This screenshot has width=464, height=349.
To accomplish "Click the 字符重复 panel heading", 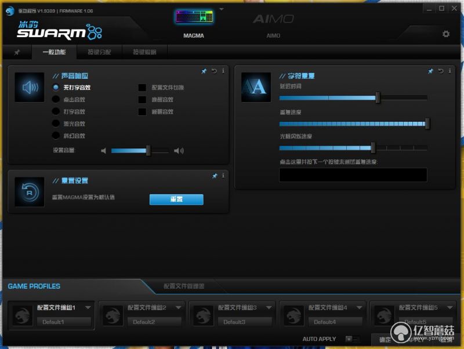I will tap(301, 76).
